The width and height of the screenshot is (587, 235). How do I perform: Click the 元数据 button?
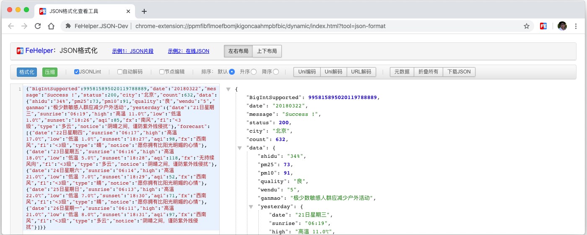tap(402, 72)
